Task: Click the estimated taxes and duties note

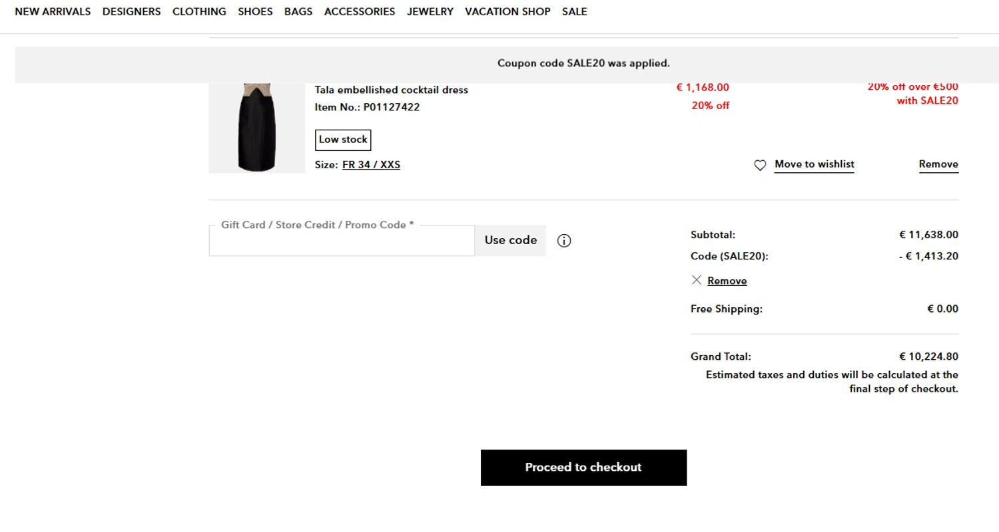Action: (832, 382)
